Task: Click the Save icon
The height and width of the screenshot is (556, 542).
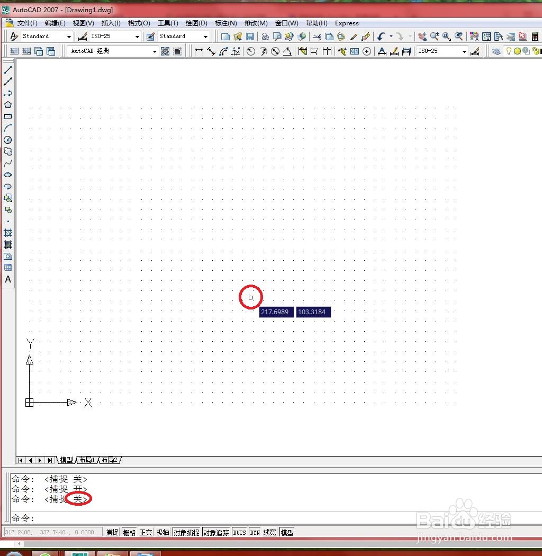Action: click(x=250, y=36)
